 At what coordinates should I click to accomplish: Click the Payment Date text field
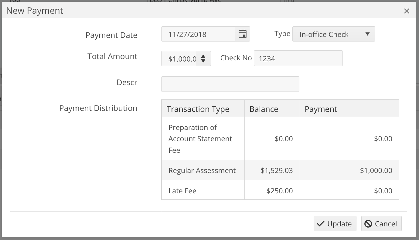pyautogui.click(x=198, y=34)
